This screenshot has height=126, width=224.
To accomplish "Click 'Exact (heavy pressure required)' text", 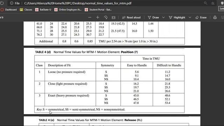I will tap(69, 96).
